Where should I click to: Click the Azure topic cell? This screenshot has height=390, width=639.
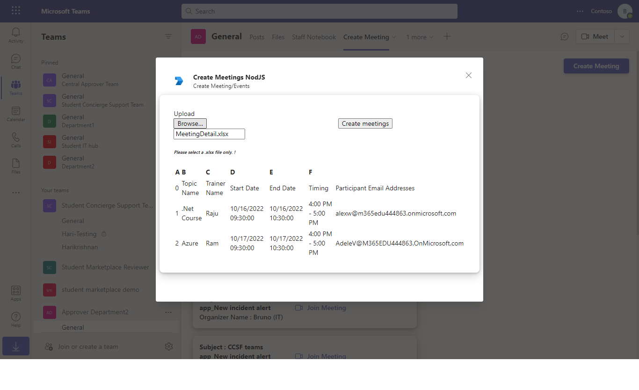(x=190, y=243)
